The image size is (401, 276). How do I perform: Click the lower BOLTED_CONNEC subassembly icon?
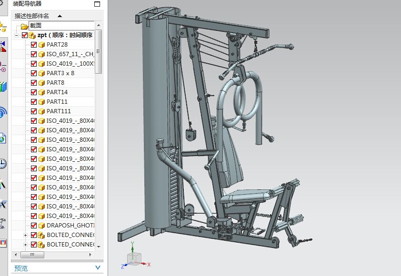[41, 245]
